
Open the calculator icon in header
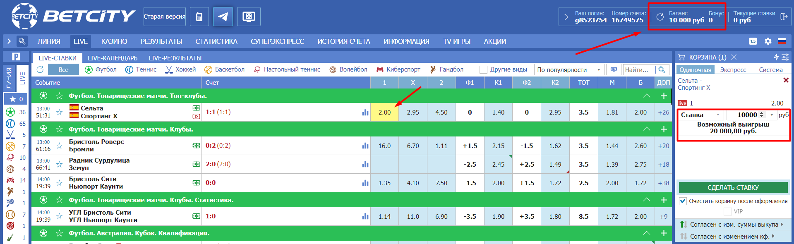click(199, 17)
